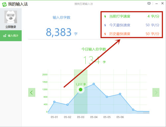This screenshot has width=166, height=127.
Task: Click the chart icon beside 输入统计
Action: 5,35
